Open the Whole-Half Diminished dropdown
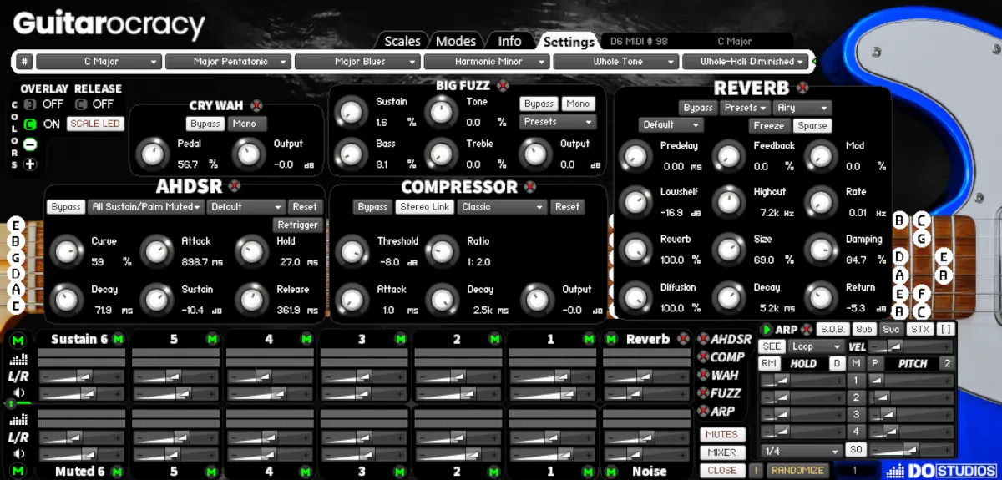This screenshot has width=1002, height=480. [746, 62]
